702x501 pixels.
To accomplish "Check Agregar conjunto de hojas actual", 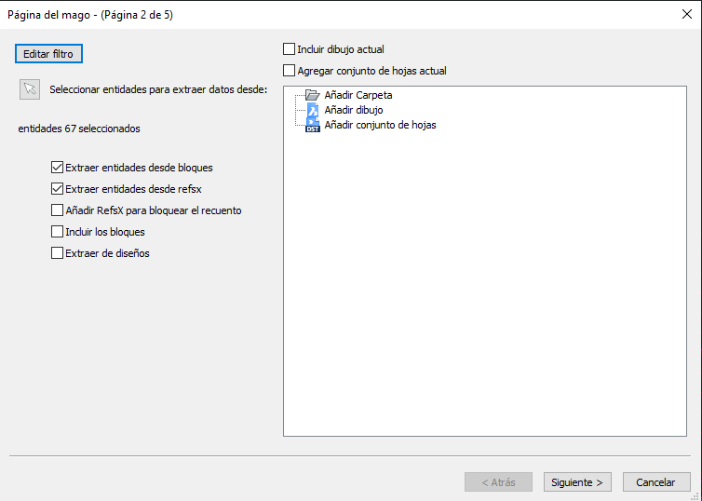I will [290, 71].
